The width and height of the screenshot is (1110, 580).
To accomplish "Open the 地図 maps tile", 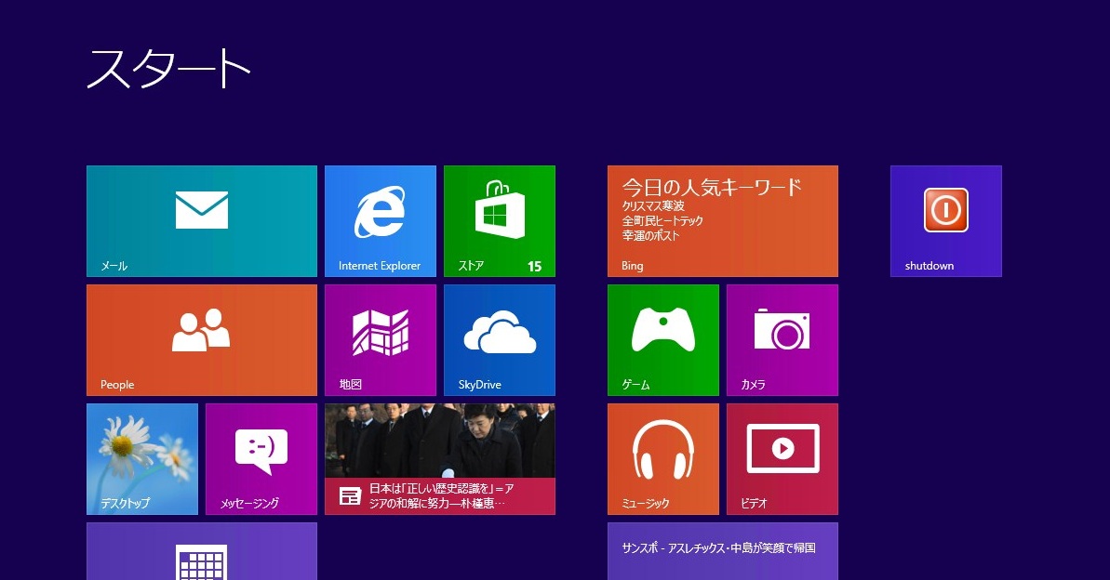I will (x=381, y=340).
